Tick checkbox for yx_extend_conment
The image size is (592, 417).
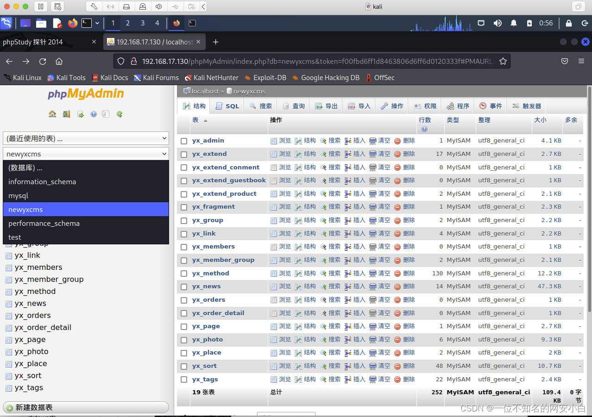[184, 168]
